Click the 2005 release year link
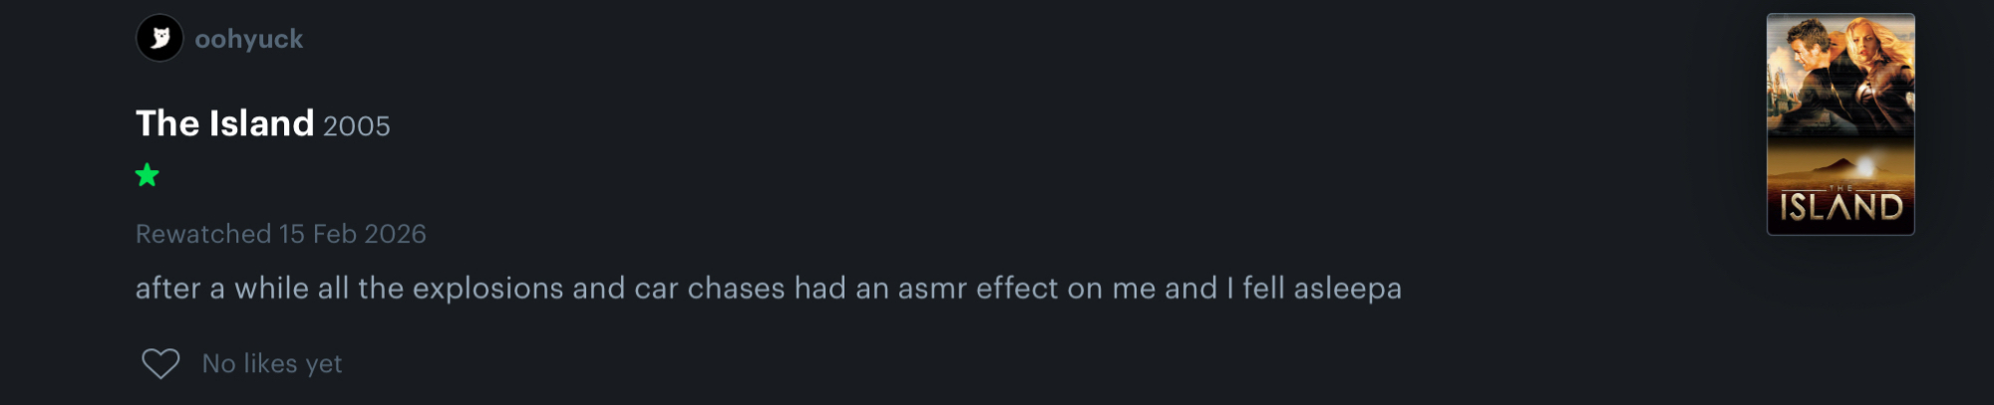1994x405 pixels. point(356,126)
